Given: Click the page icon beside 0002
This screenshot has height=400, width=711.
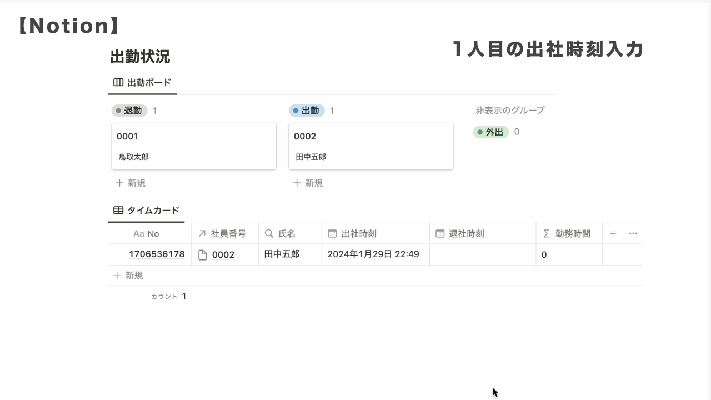Looking at the screenshot, I should 203,255.
